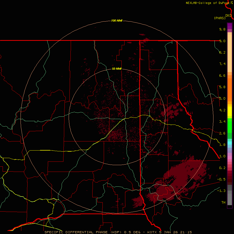Image resolution: width=234 pixels, height=234 pixels.
Task: Click the 7.4 scale value
Action: click(x=222, y=64)
